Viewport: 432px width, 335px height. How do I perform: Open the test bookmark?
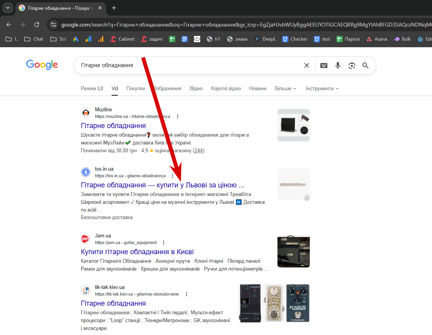pyautogui.click(x=322, y=39)
